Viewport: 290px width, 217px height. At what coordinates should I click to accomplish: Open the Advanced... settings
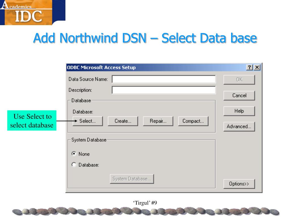[239, 127]
